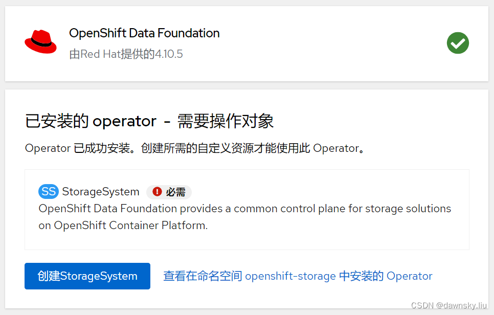Select the blue SS StorageSystem icon
This screenshot has width=494, height=315.
pos(48,192)
